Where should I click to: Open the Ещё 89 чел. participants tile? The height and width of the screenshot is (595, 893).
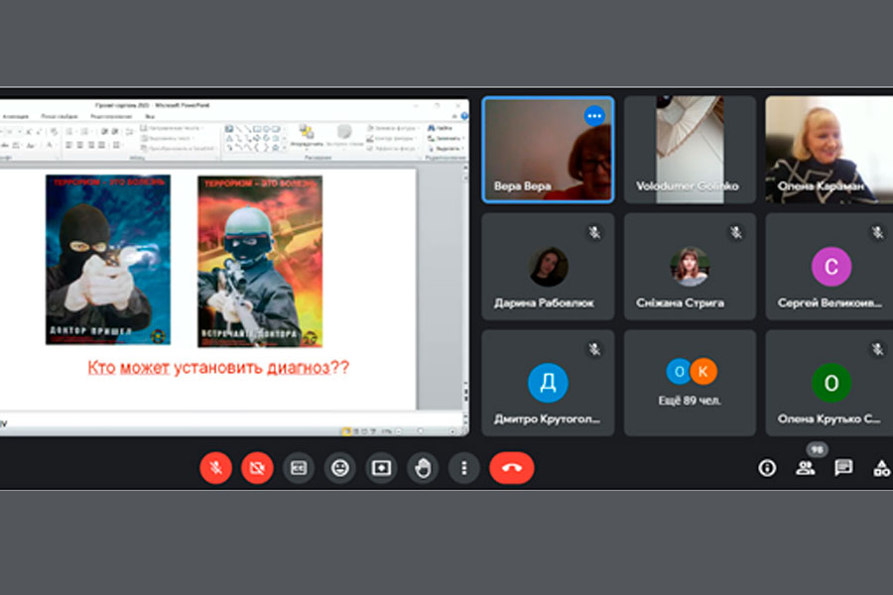(x=690, y=383)
